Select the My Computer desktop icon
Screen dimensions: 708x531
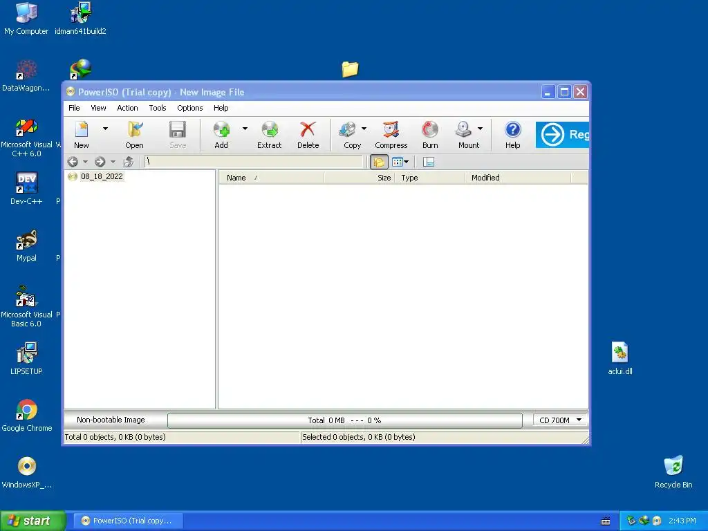(26, 19)
